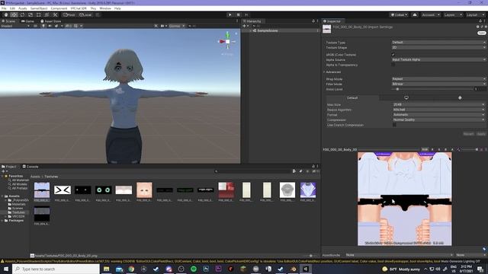Select the Textures folder in Project tree
Viewport: 488px width, 274px height.
[18, 212]
